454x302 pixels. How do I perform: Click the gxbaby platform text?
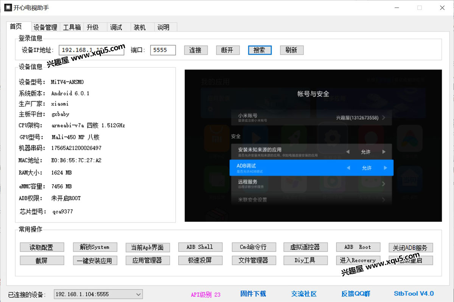60,114
